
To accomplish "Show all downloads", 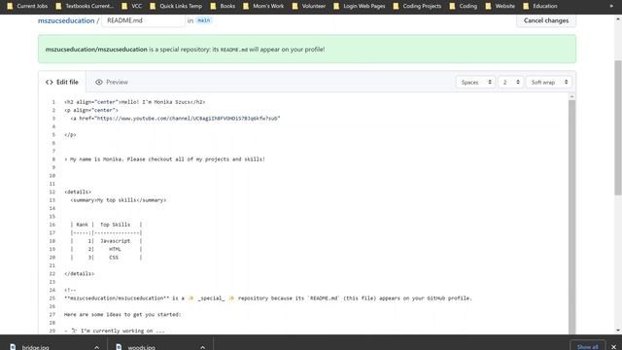I will 587,346.
